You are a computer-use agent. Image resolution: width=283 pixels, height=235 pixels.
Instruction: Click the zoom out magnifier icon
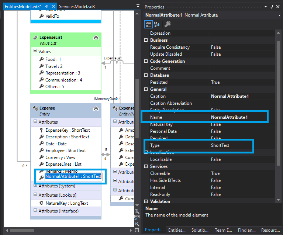point(137,224)
